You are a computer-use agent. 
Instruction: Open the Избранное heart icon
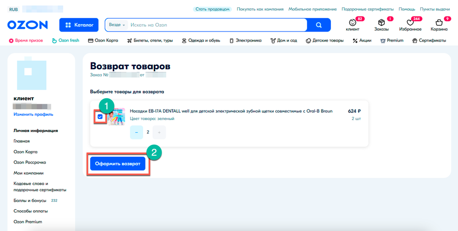click(410, 23)
